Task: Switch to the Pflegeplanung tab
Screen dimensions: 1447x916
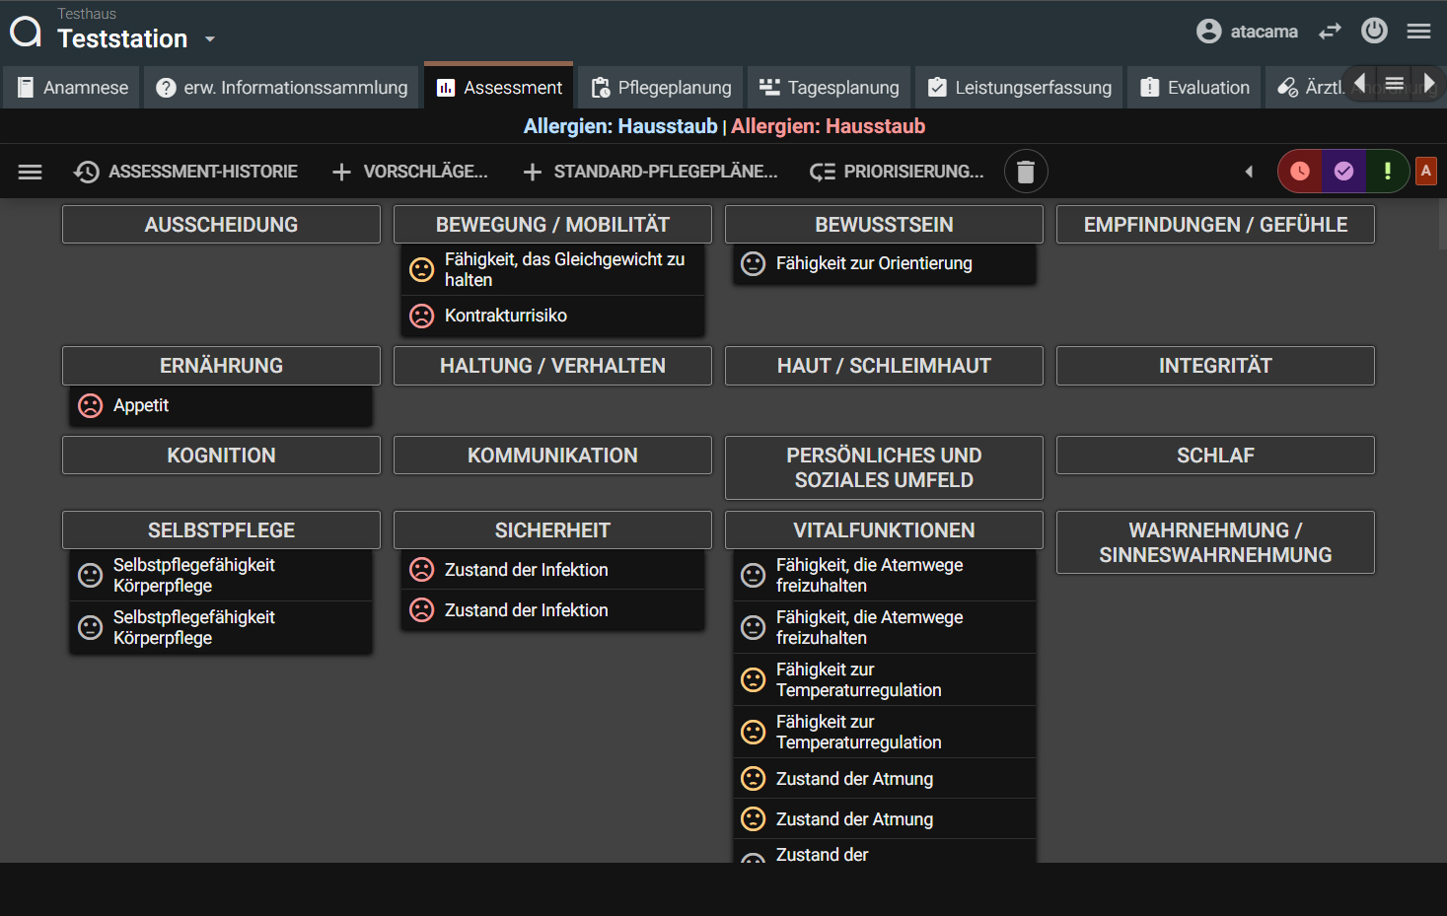Action: (661, 88)
